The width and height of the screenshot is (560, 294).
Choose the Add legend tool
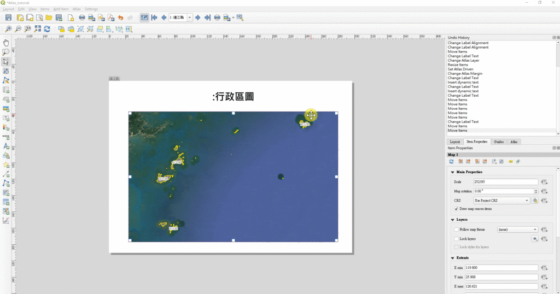[x=6, y=127]
